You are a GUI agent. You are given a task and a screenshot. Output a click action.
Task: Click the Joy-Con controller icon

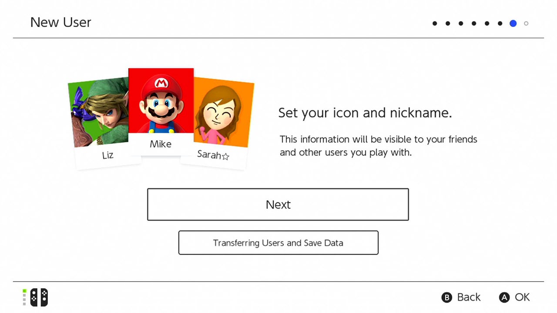[x=39, y=297]
